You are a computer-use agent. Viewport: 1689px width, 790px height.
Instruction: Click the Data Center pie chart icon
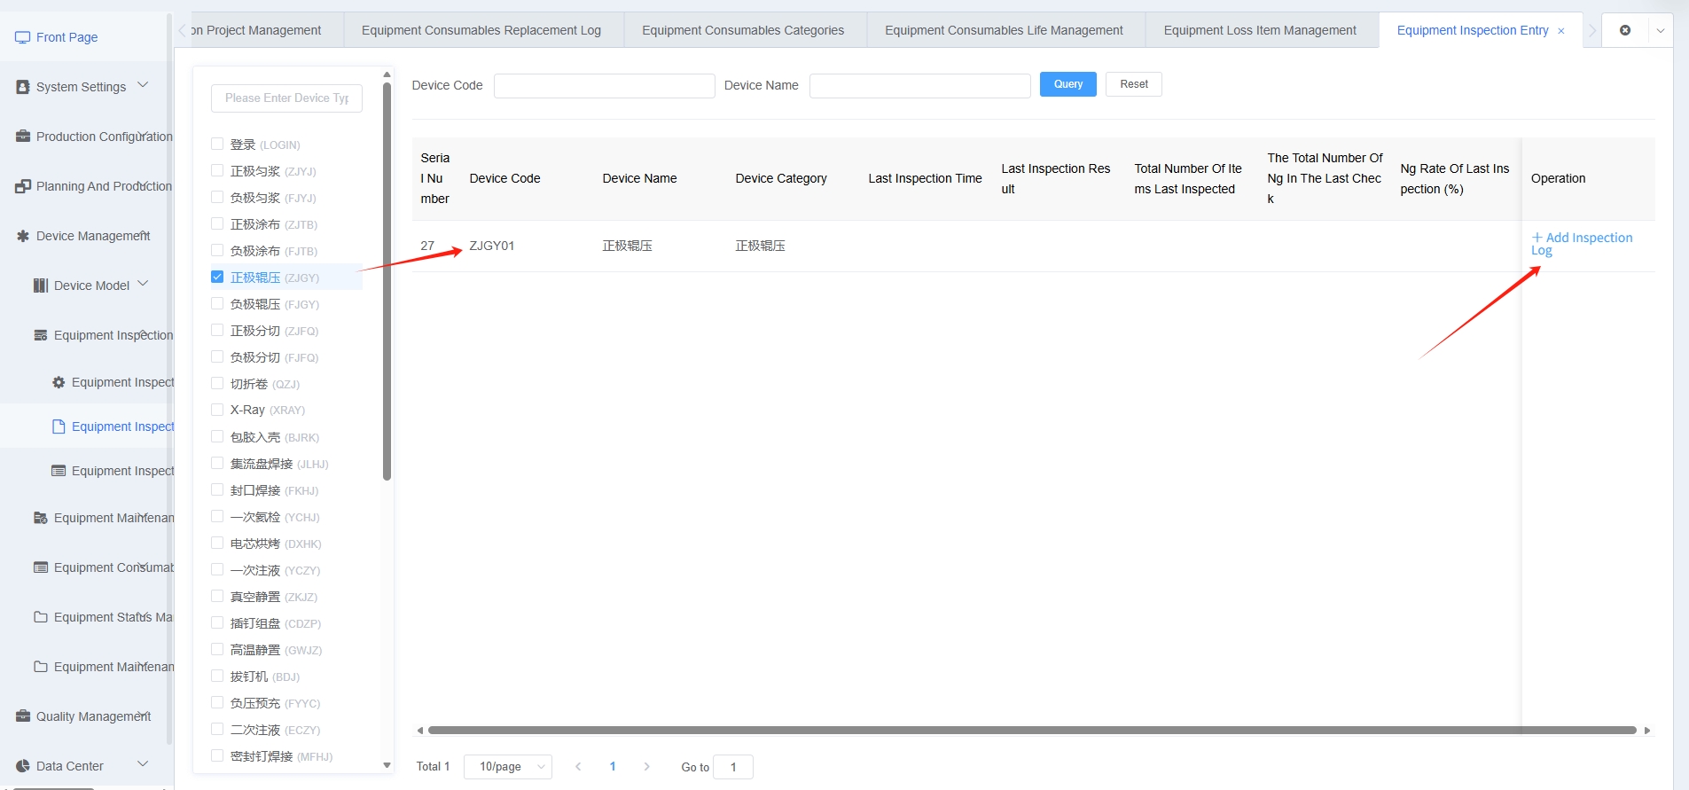tap(23, 766)
